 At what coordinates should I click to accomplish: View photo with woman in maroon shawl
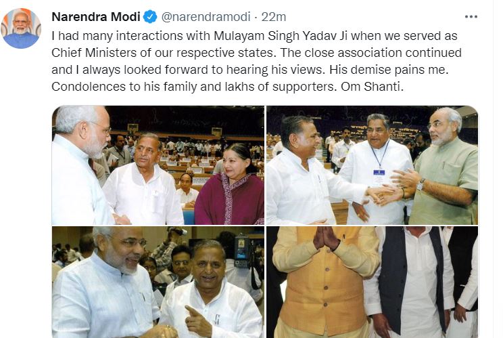click(158, 165)
